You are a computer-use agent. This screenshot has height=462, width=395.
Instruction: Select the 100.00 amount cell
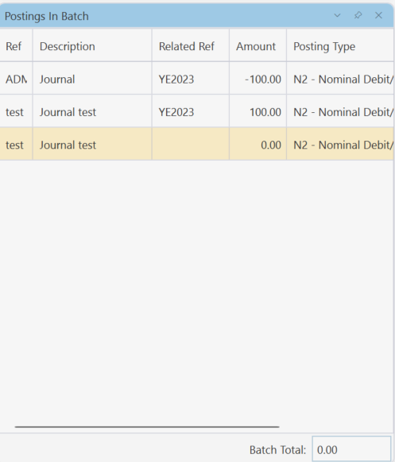[x=265, y=112]
